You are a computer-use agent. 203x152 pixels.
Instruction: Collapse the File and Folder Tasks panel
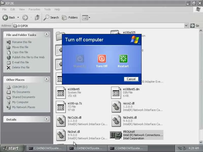tap(46, 34)
